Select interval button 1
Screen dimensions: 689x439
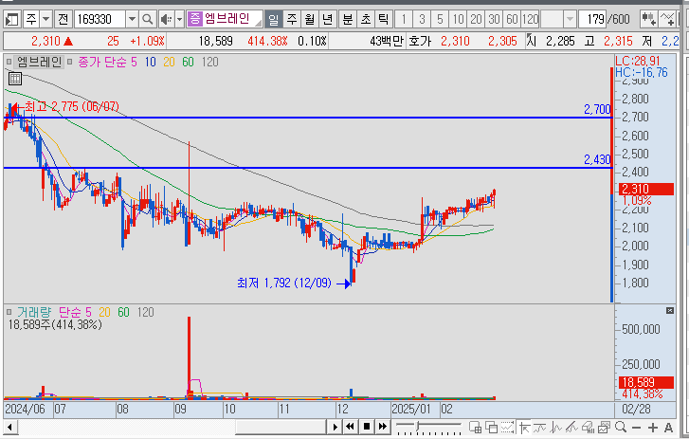(x=404, y=19)
